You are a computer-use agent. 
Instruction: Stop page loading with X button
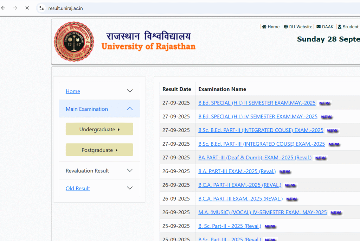[27, 8]
